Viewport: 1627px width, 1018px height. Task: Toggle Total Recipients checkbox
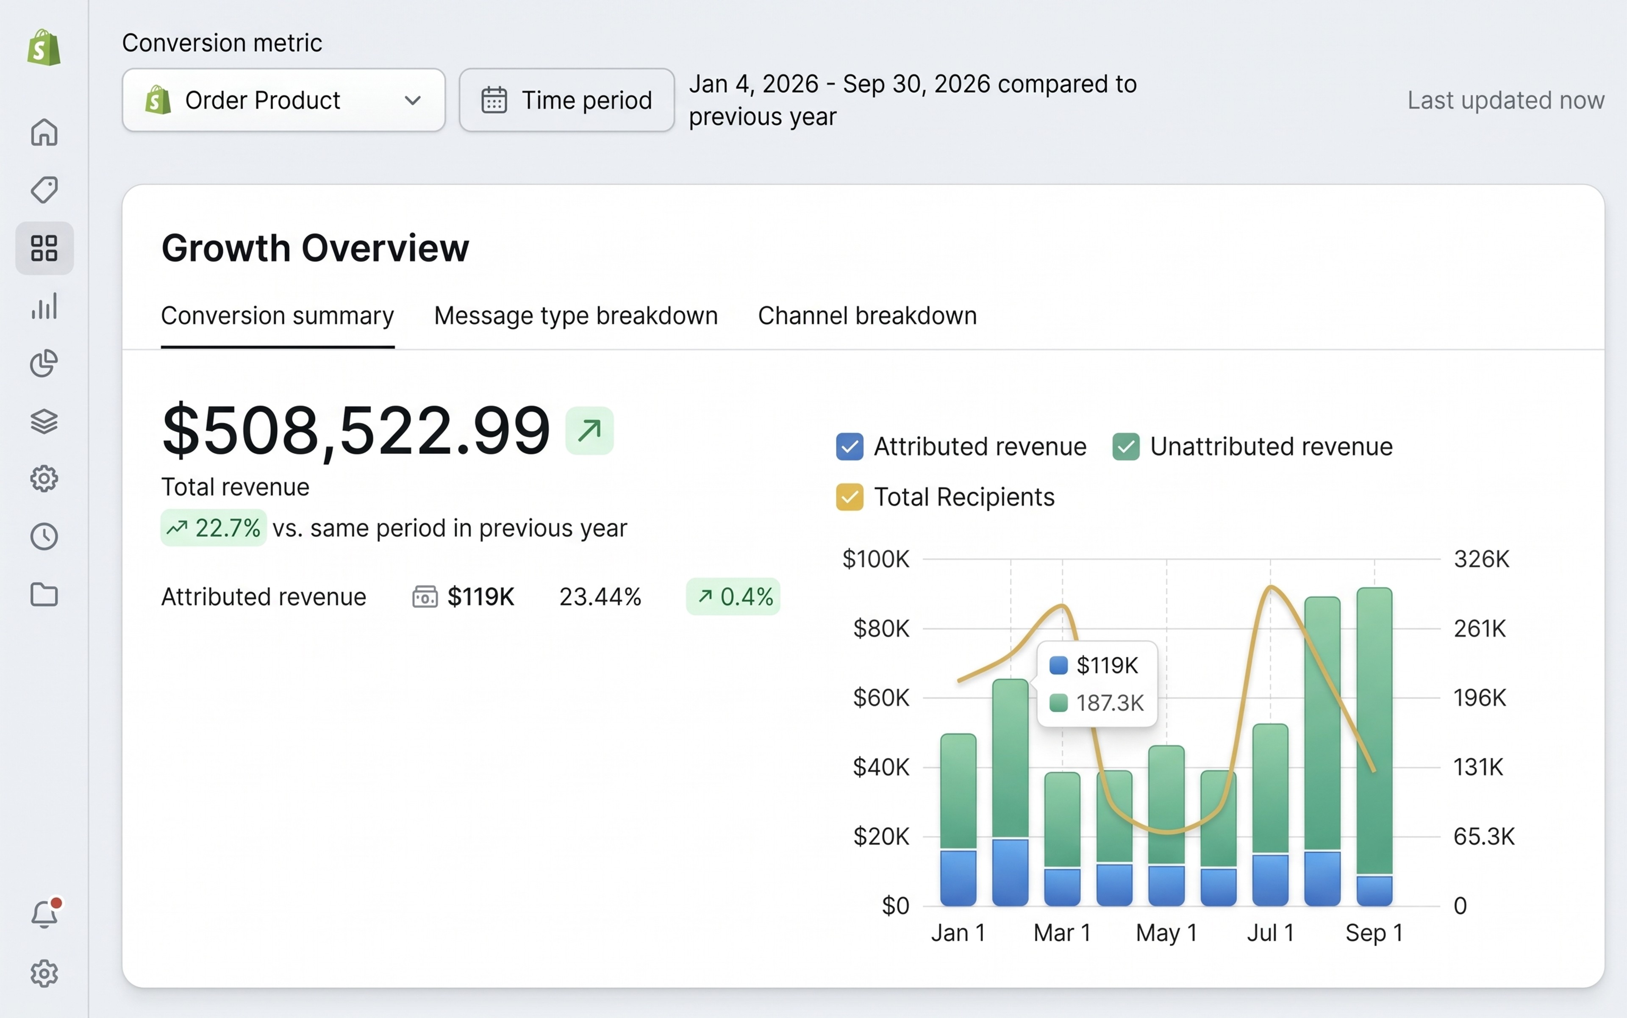tap(849, 497)
